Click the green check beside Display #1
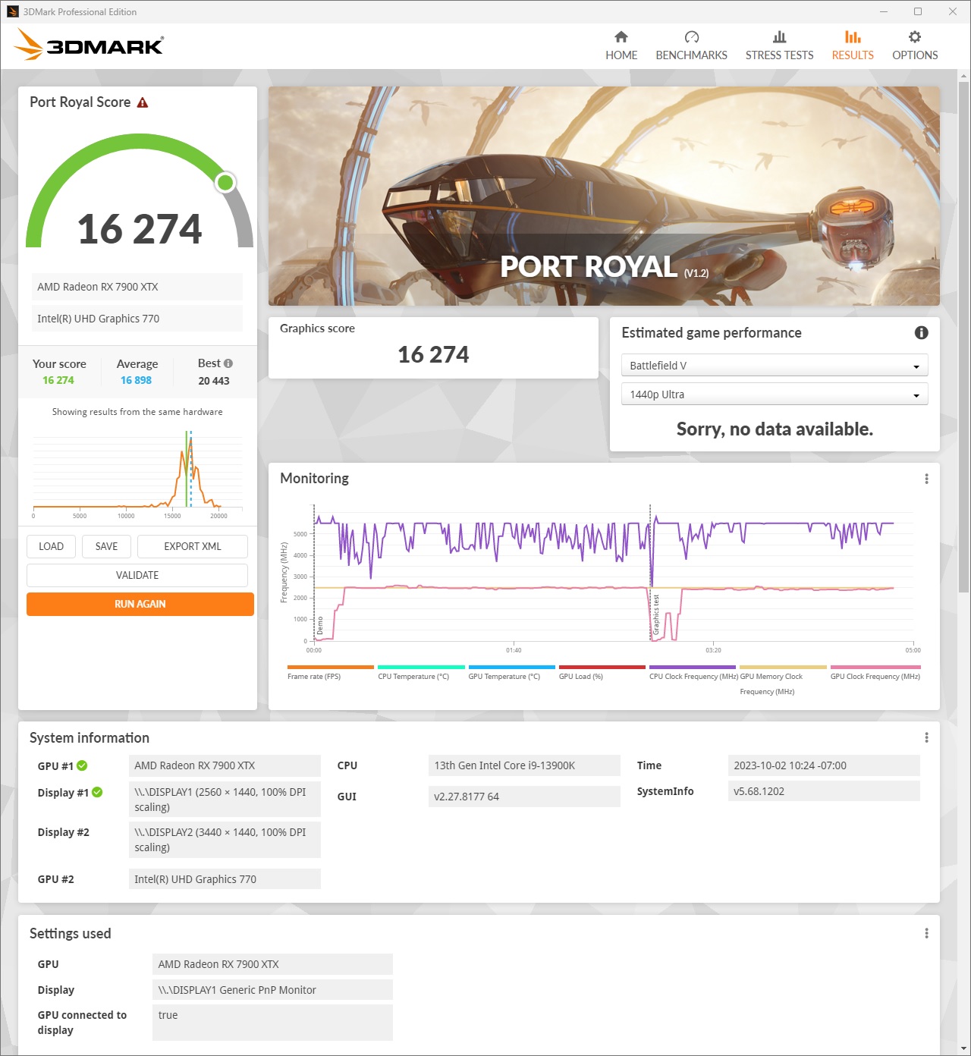This screenshot has width=971, height=1056. point(97,792)
